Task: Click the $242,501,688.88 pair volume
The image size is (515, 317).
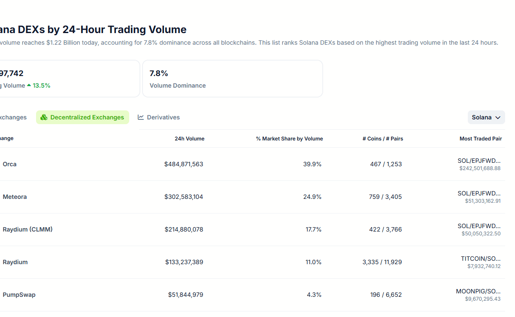Action: click(x=480, y=168)
